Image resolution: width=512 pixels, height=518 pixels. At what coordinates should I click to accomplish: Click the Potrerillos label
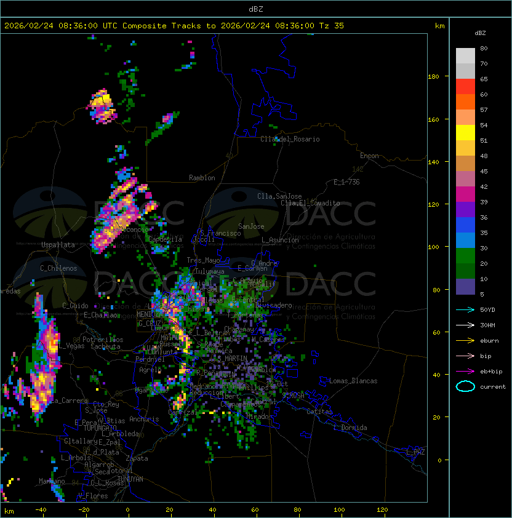pos(103,339)
